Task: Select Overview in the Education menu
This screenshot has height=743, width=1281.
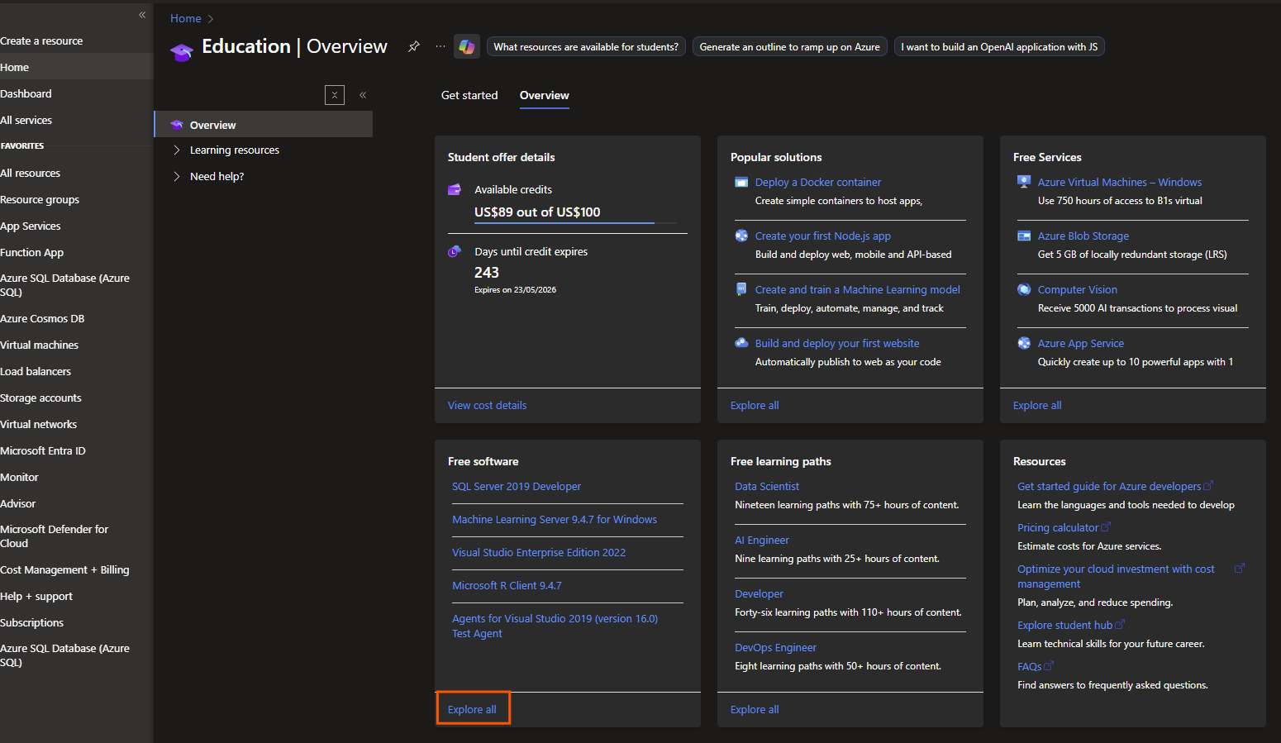Action: pos(264,125)
